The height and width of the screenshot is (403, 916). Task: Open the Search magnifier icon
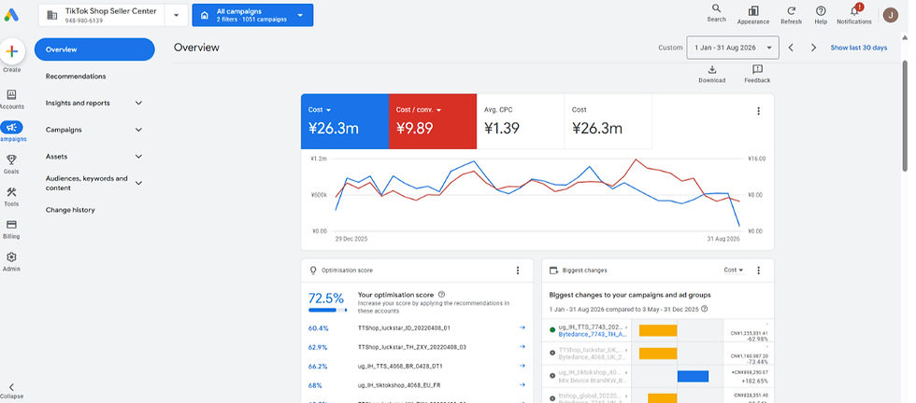pyautogui.click(x=716, y=8)
